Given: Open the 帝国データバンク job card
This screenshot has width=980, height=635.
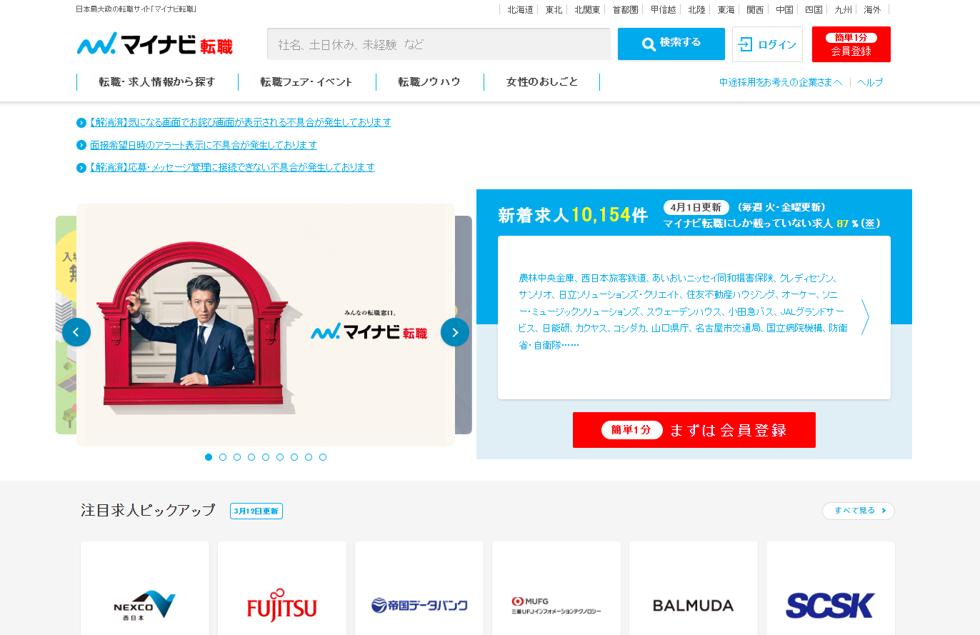Looking at the screenshot, I should [419, 589].
